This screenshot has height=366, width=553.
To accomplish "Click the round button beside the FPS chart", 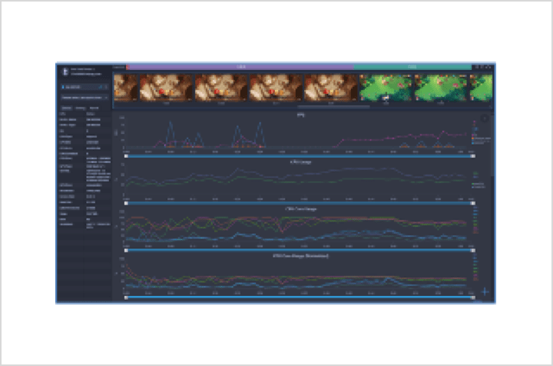I will (x=485, y=119).
